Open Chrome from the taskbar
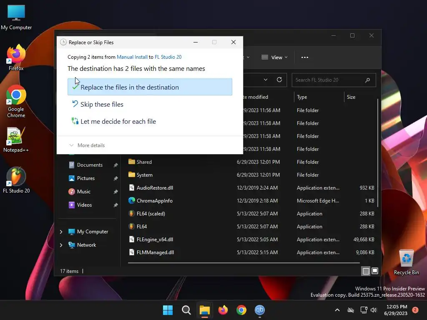Viewport: 427px width, 320px height. pos(241,310)
